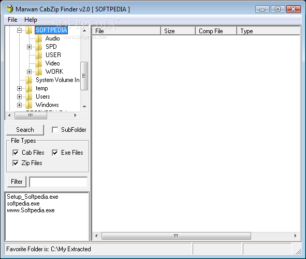Click file list scroll right arrow
This screenshot has height=259, width=306.
pos(295,236)
